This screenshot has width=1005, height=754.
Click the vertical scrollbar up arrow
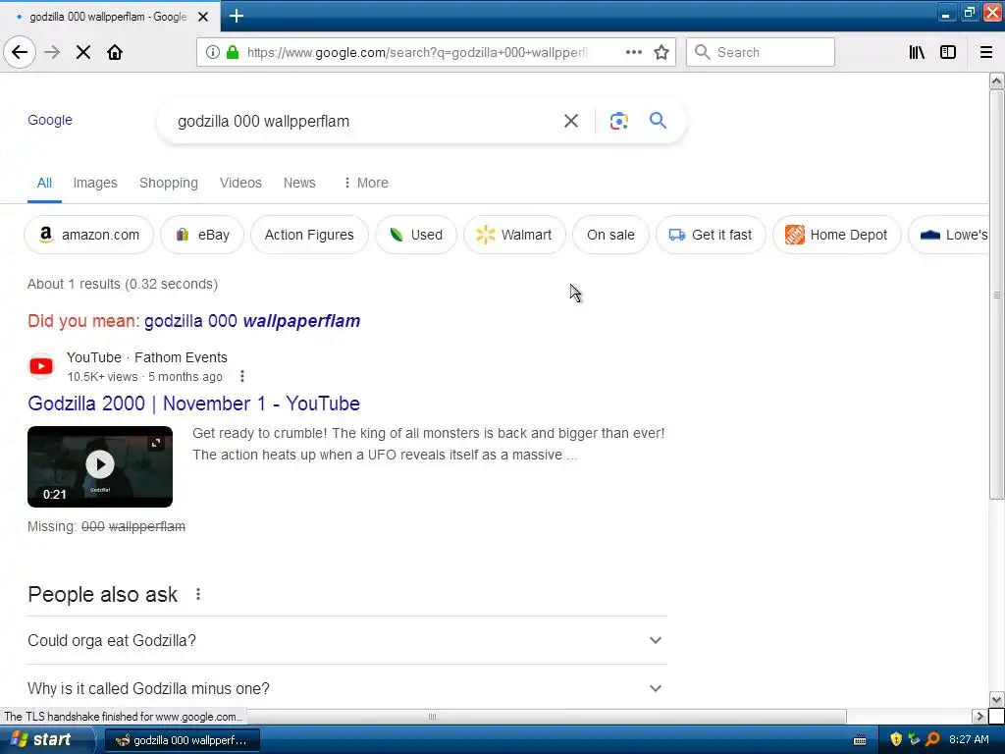click(996, 81)
